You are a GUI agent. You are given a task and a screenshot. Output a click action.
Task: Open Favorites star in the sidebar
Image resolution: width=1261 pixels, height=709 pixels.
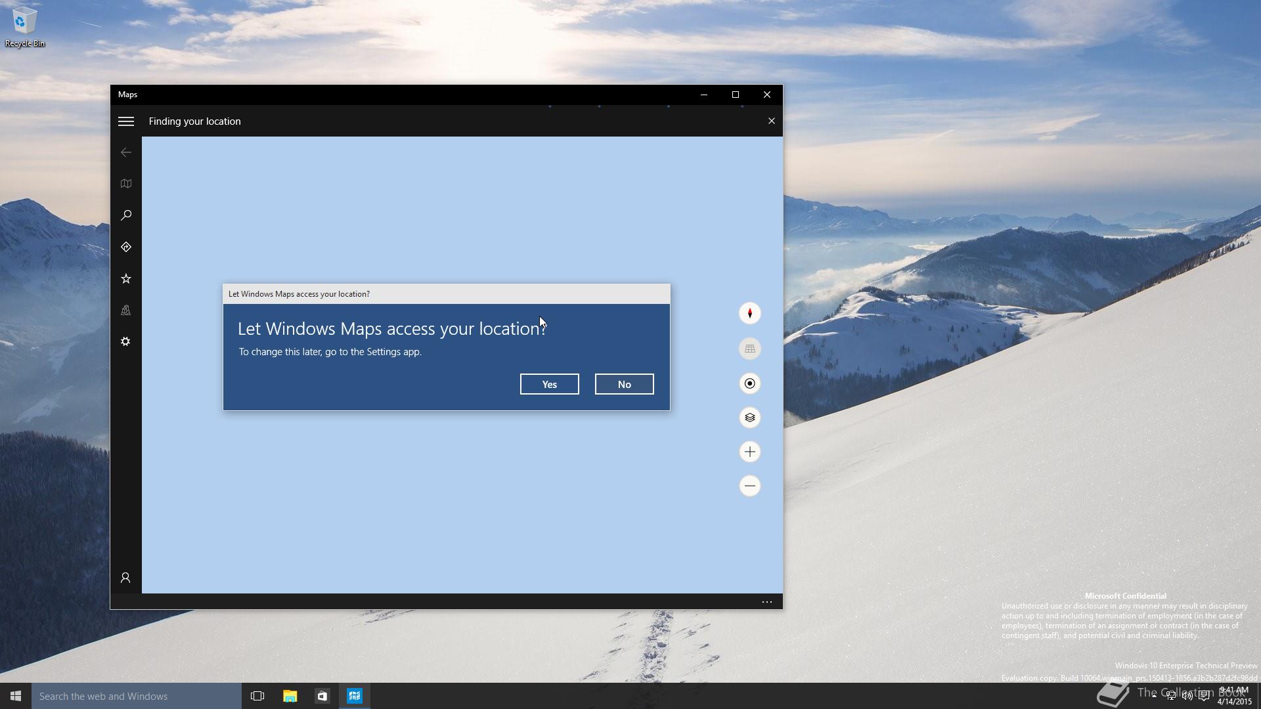125,278
